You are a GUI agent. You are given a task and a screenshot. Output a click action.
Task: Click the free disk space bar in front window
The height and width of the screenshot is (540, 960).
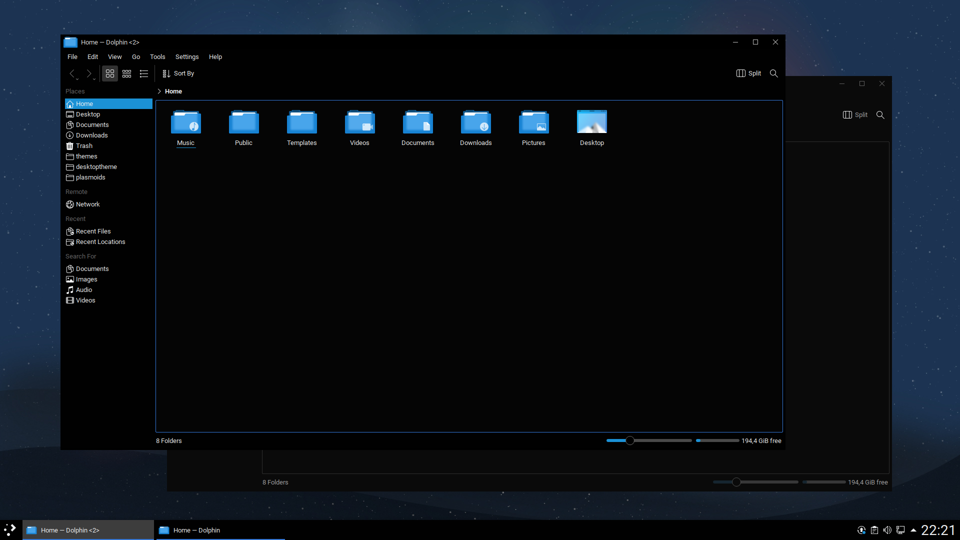click(x=717, y=440)
